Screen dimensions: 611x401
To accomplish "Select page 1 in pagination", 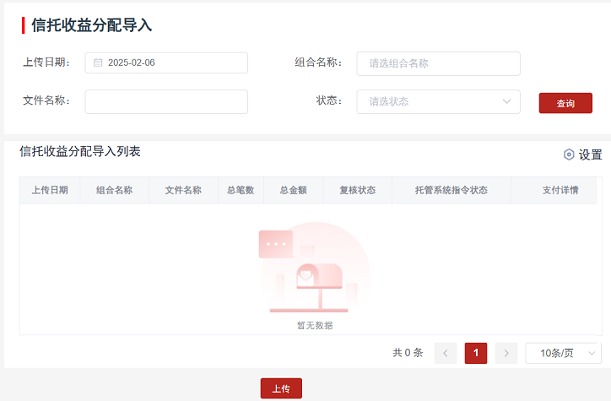I will point(475,353).
